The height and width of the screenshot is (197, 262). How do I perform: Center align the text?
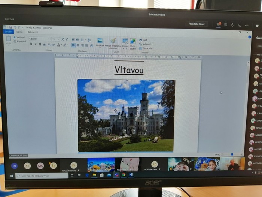(78, 45)
